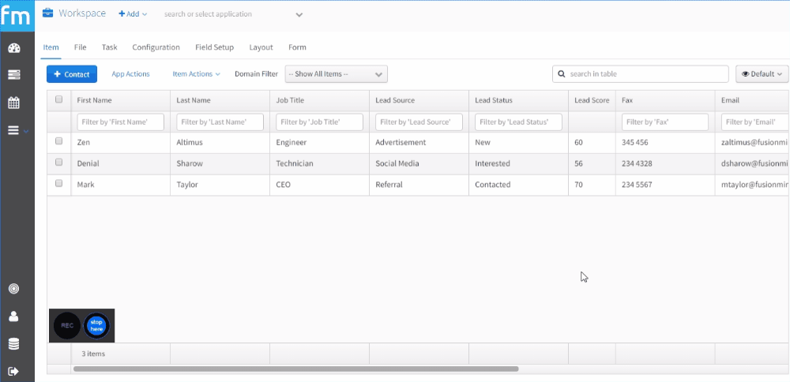Click the blue Contact button
The image size is (790, 382).
click(72, 74)
